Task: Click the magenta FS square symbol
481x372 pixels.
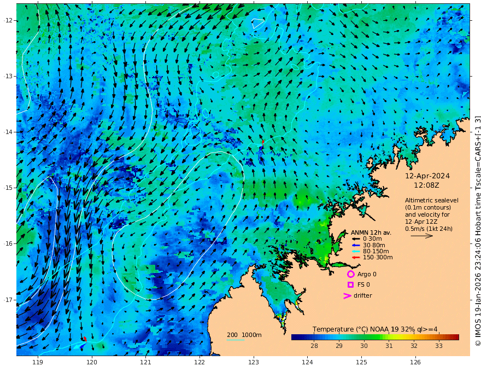Action: [350, 285]
